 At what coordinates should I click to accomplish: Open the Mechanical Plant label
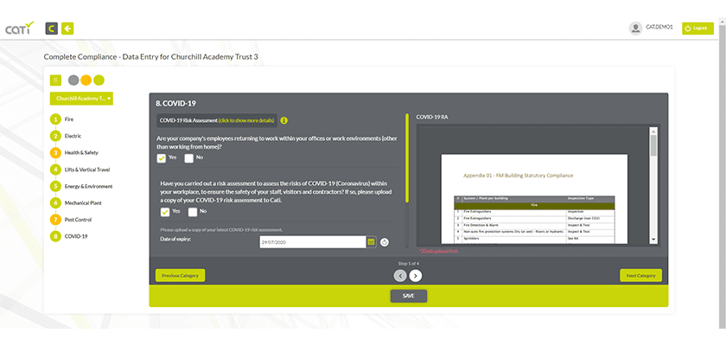pos(83,203)
